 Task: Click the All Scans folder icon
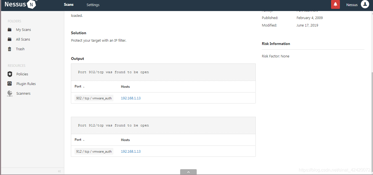coord(10,39)
